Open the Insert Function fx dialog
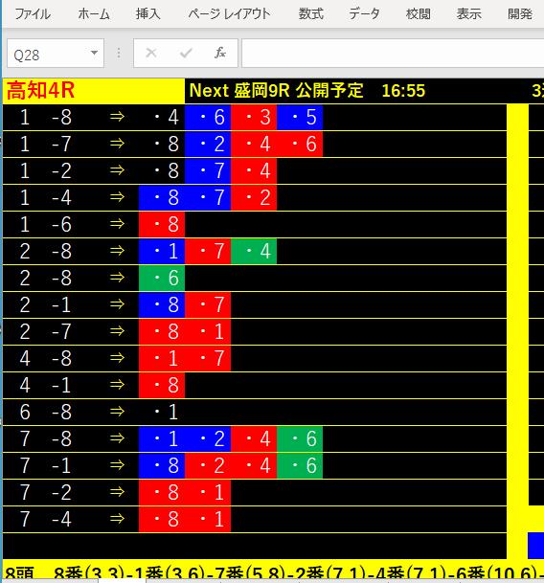This screenshot has width=544, height=583. click(220, 54)
